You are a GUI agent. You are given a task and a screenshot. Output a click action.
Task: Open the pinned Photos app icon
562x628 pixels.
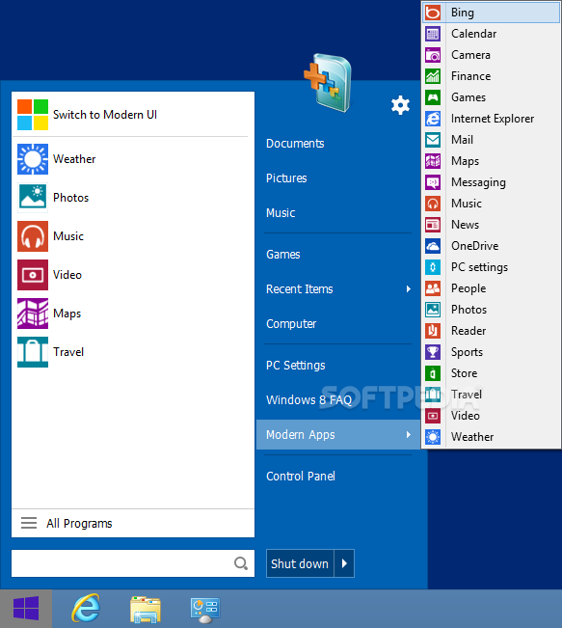(x=33, y=198)
